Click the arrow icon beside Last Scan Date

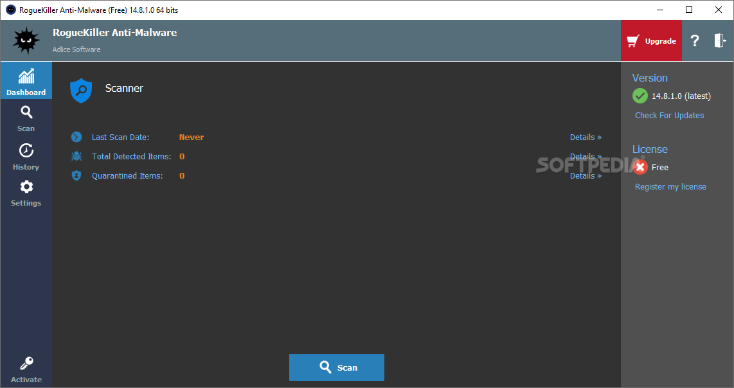(x=76, y=137)
